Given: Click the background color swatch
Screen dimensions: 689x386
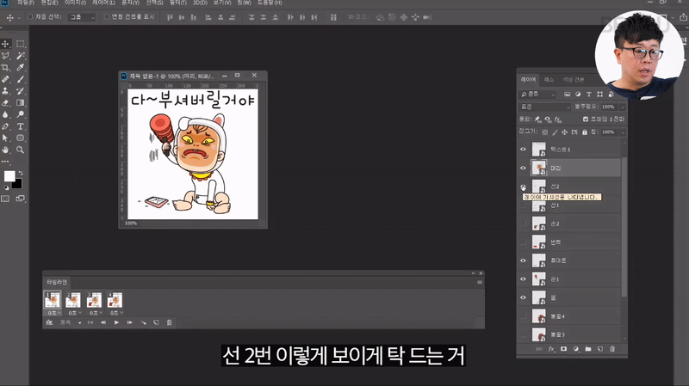Looking at the screenshot, I should point(18,184).
